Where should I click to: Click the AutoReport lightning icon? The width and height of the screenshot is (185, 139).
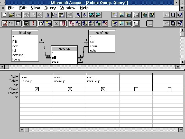pos(152,15)
